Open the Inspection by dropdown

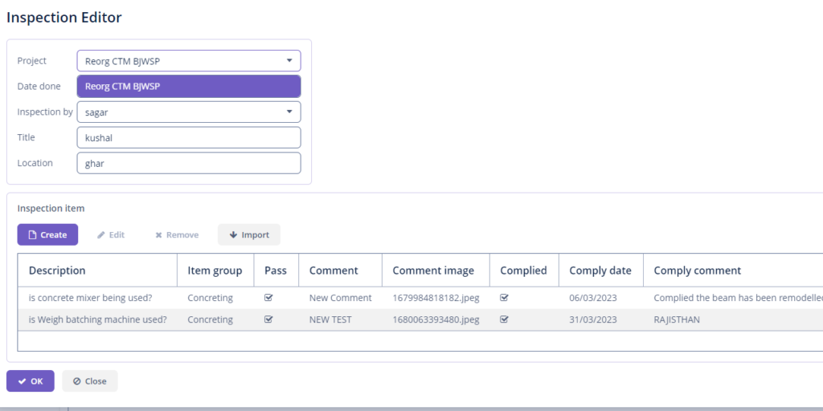(289, 112)
